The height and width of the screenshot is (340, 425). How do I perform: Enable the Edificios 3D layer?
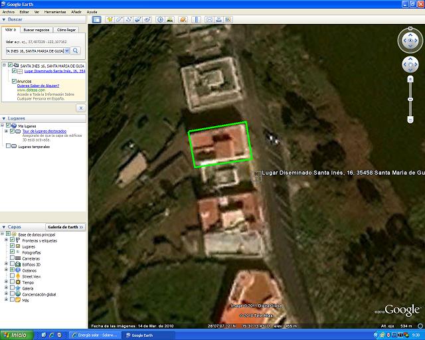[x=12, y=264]
